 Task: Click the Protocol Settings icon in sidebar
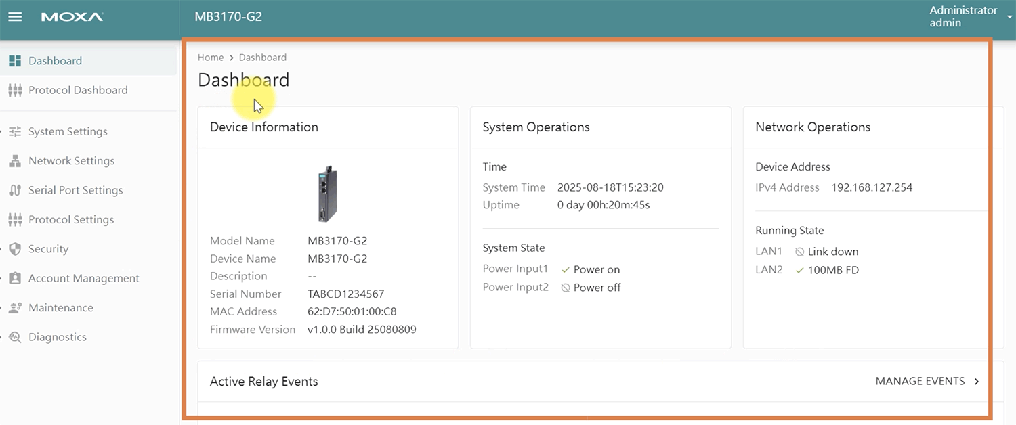point(14,219)
